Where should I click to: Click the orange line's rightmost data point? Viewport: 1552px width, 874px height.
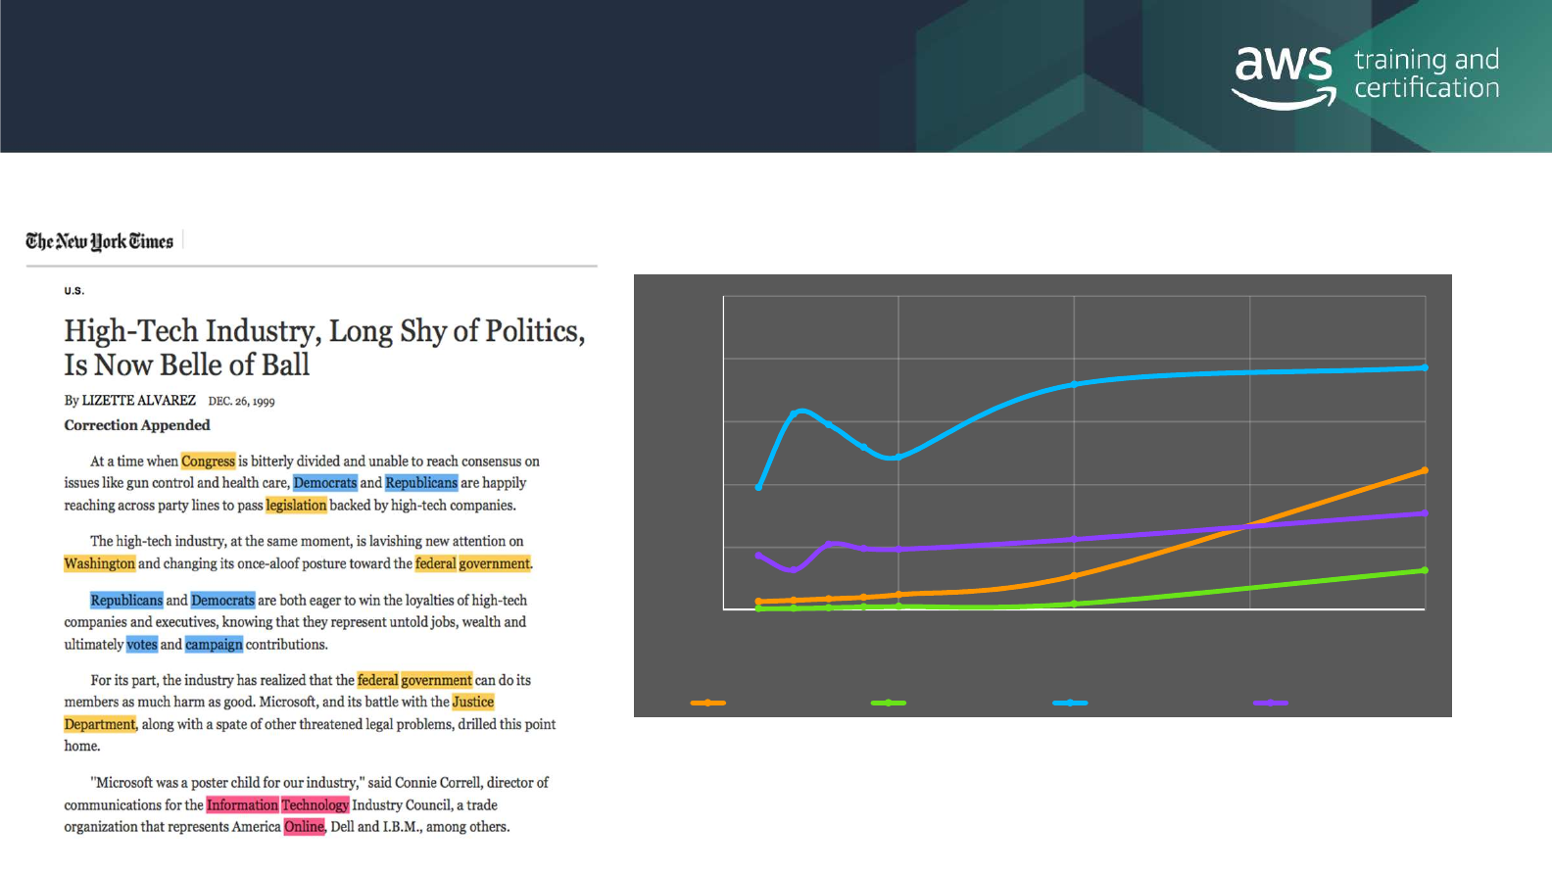tap(1425, 470)
